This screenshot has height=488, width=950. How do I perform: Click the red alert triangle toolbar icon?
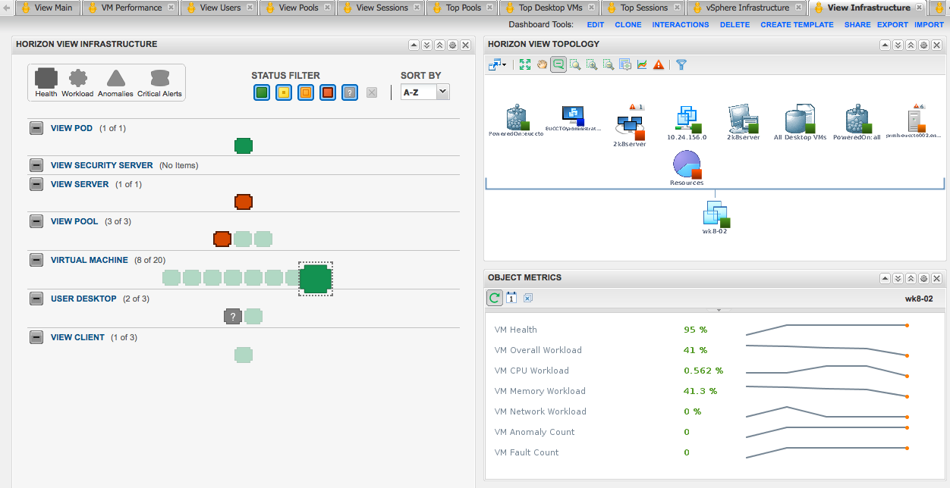[659, 64]
